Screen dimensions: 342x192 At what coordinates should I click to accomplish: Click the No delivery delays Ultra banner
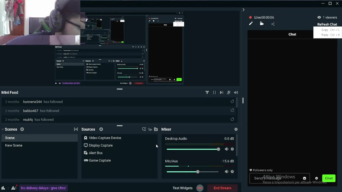pyautogui.click(x=43, y=188)
